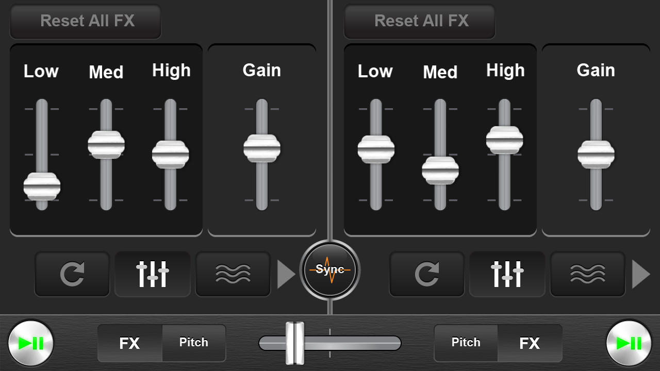
Task: Switch to left deck FX tab
Action: (129, 343)
